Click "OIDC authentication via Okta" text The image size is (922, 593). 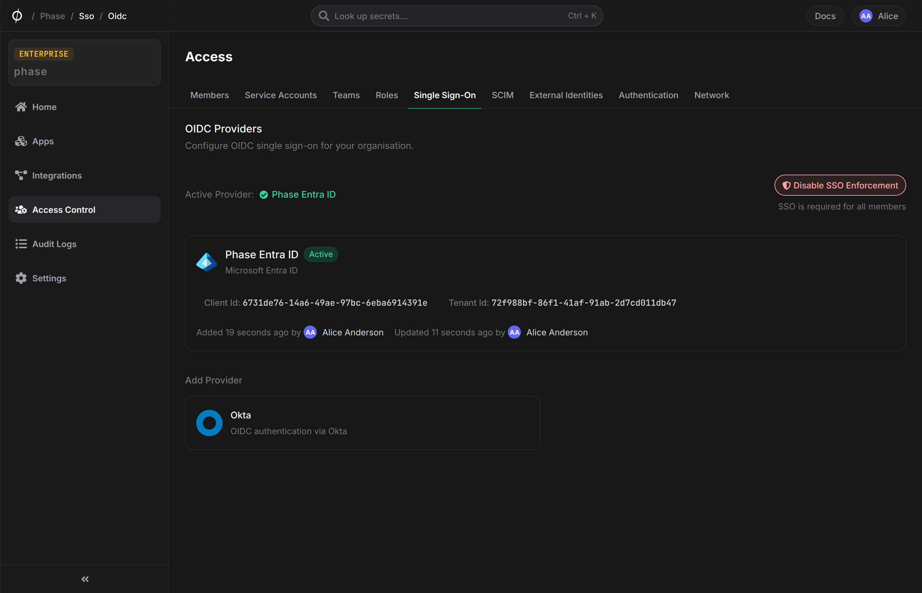coord(288,431)
